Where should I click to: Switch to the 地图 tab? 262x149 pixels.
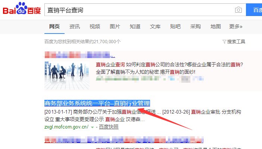[216, 26]
